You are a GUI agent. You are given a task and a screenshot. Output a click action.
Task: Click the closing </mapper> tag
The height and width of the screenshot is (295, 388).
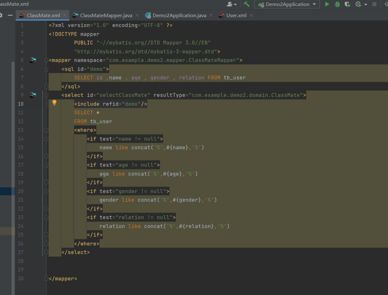point(63,278)
